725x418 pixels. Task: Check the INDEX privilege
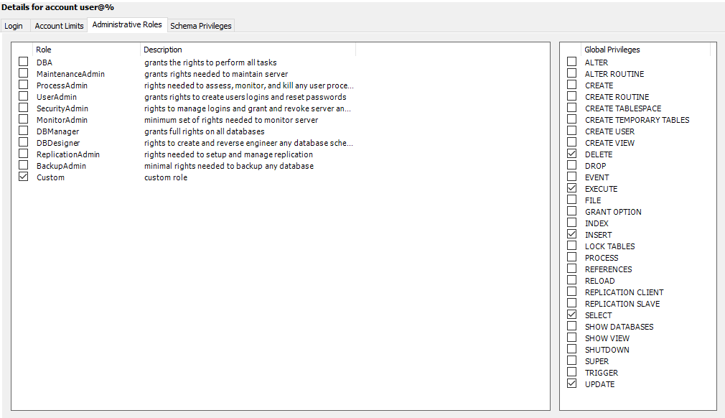pyautogui.click(x=572, y=223)
